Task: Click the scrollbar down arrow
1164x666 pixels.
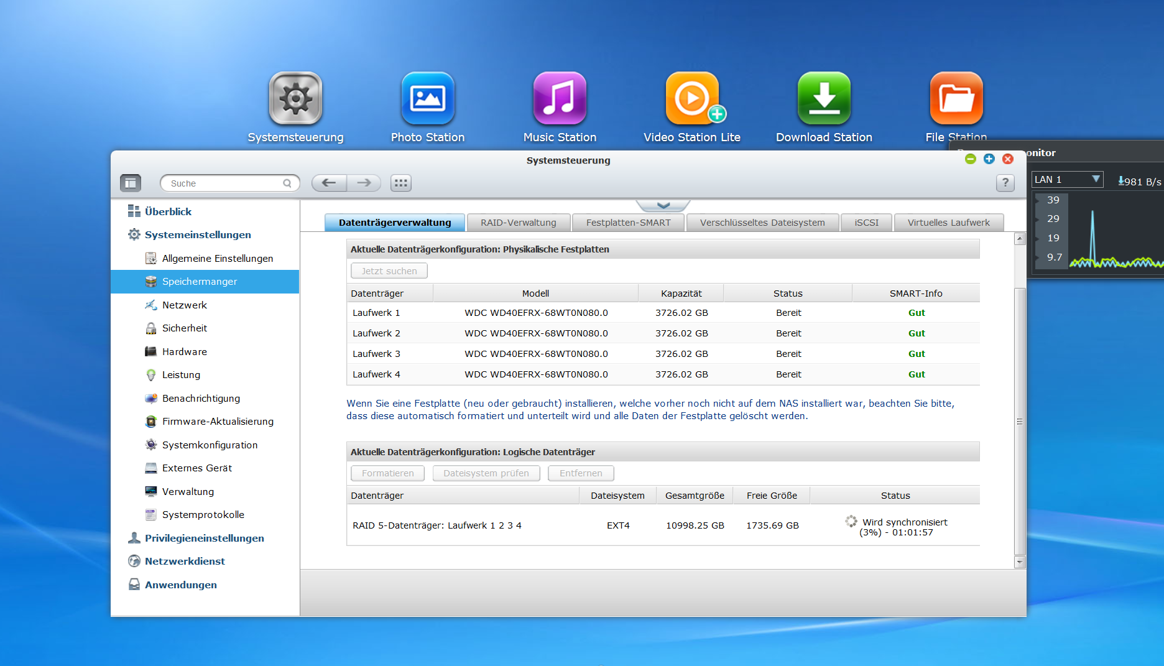Action: [1020, 562]
